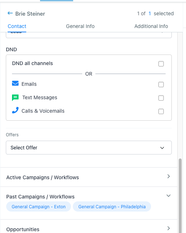Click the blue phone Calls & Voicemails icon

pyautogui.click(x=15, y=110)
